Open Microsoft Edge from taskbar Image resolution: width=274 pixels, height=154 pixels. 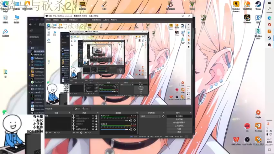tap(270, 18)
